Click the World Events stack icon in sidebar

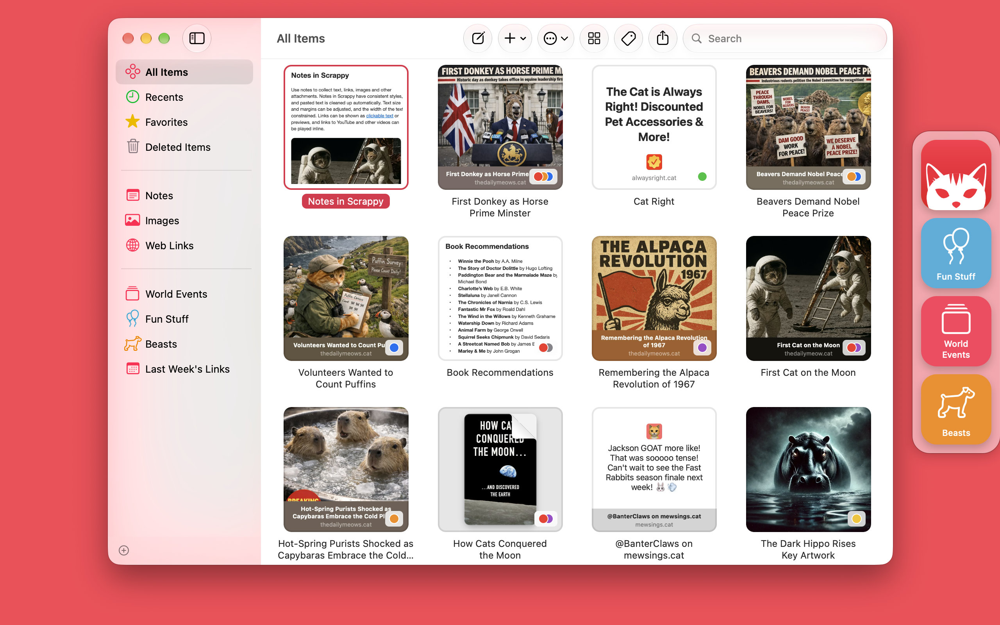(x=133, y=293)
